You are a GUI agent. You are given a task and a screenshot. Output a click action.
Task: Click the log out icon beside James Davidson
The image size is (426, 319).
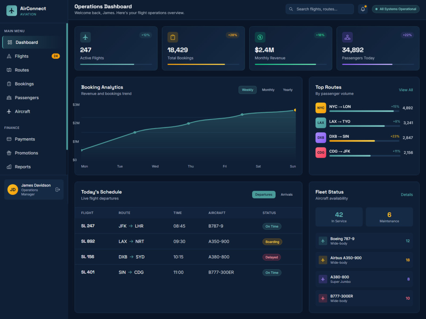58,190
